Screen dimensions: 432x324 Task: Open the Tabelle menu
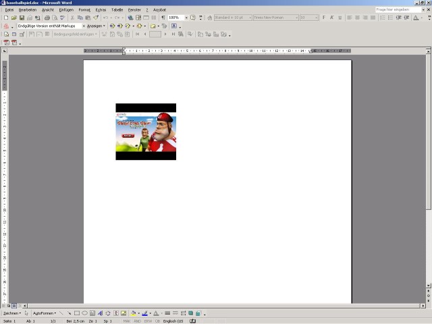coord(117,10)
